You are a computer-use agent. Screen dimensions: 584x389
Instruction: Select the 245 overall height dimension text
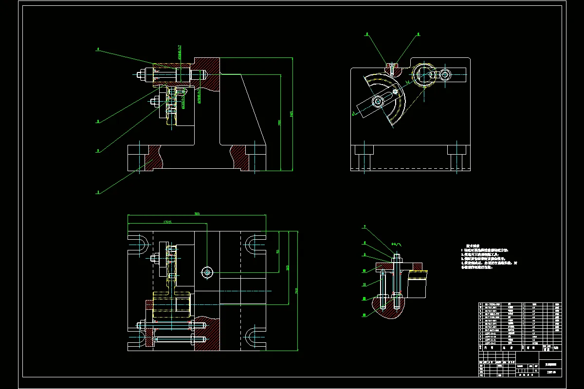(292, 114)
